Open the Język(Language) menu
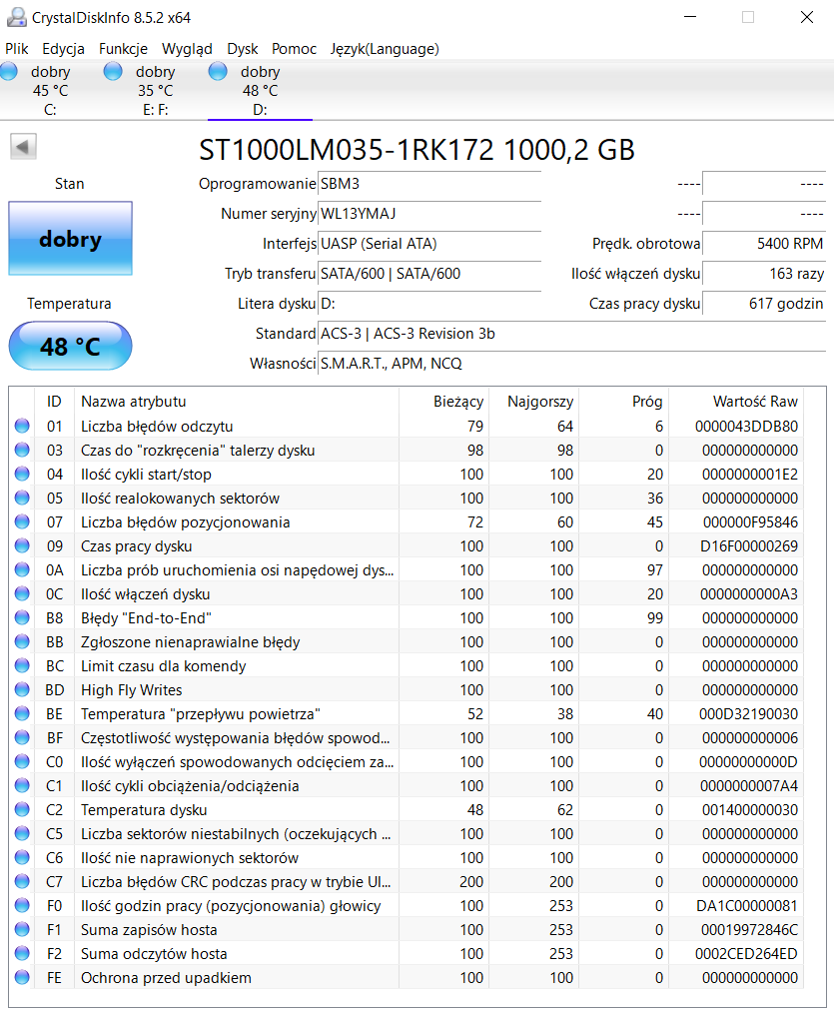The width and height of the screenshot is (834, 1014). click(x=385, y=48)
